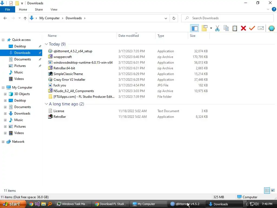Open the Search magnifier quick launch icon
Image resolution: width=277 pixels, height=208 pixels.
(x=50, y=204)
